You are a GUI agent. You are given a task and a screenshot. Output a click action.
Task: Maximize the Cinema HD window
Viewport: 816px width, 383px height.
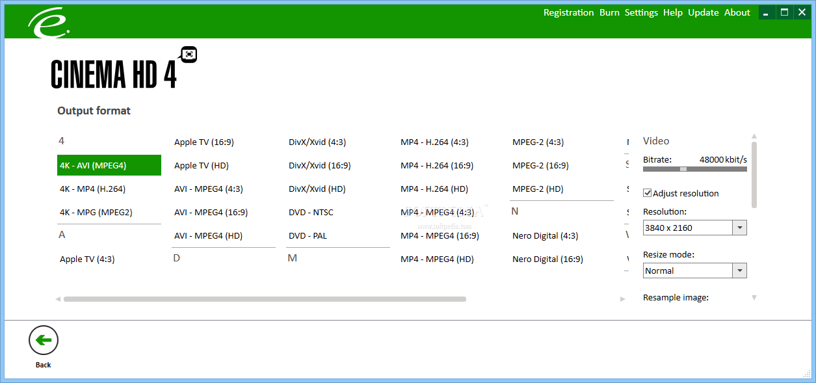point(784,12)
